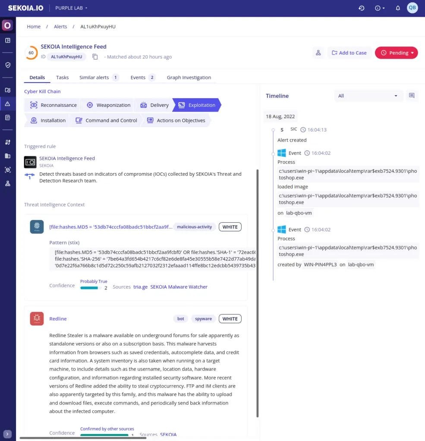Click the WIN-PIN4PPL3 user chip
Viewport: 425px width, 441px height.
click(x=320, y=265)
